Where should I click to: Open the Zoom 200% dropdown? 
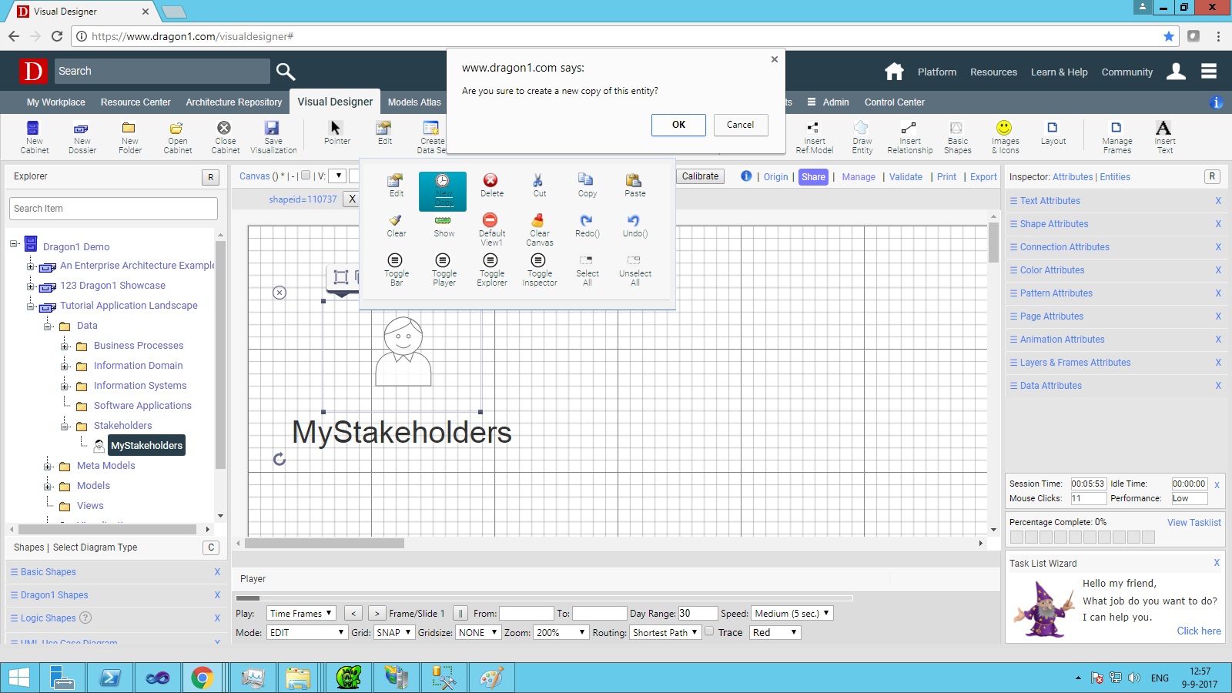pyautogui.click(x=561, y=632)
